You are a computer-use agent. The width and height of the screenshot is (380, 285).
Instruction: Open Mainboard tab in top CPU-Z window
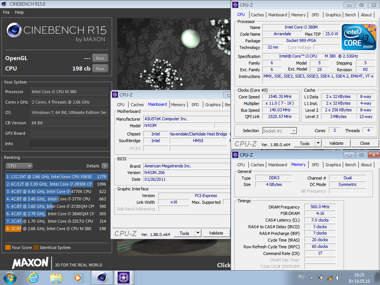click(x=278, y=15)
